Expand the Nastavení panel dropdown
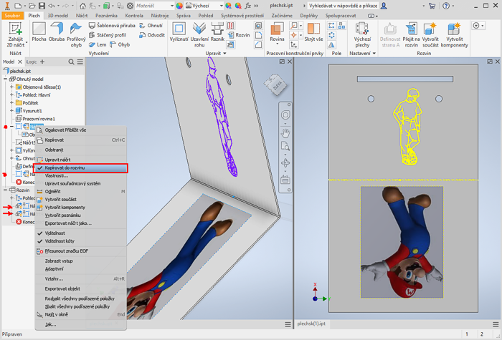This screenshot has width=502, height=340. coord(362,54)
